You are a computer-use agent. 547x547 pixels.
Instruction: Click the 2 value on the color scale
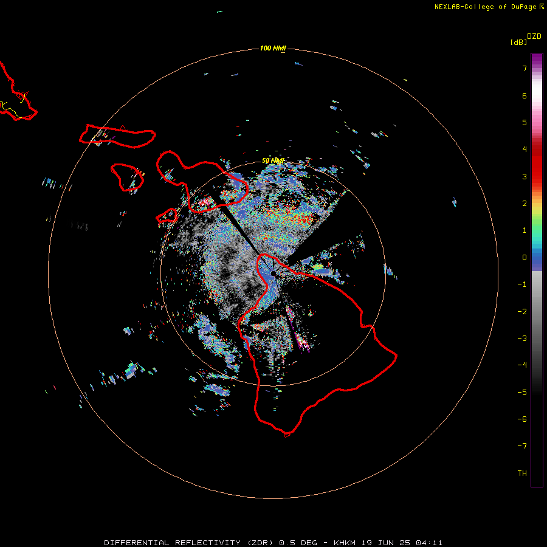point(525,204)
